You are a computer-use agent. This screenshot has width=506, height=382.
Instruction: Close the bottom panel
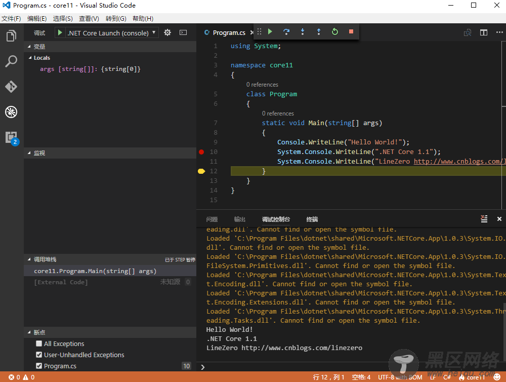click(x=499, y=219)
